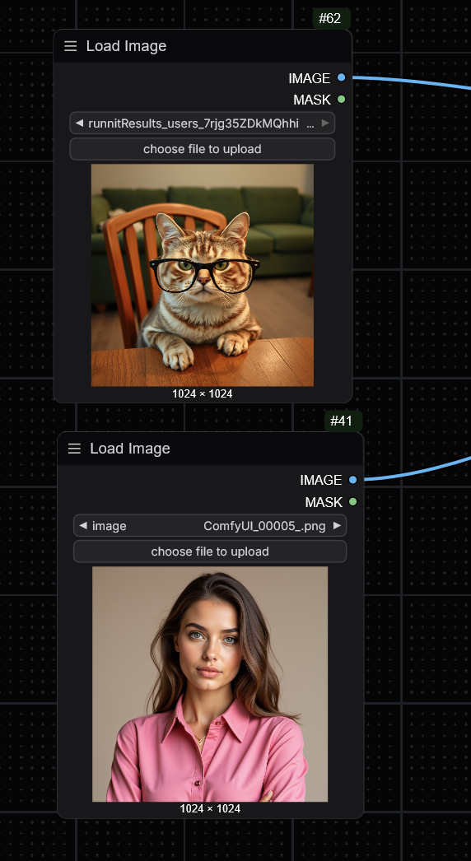Click the IMAGE output dot on node #62

pyautogui.click(x=341, y=77)
